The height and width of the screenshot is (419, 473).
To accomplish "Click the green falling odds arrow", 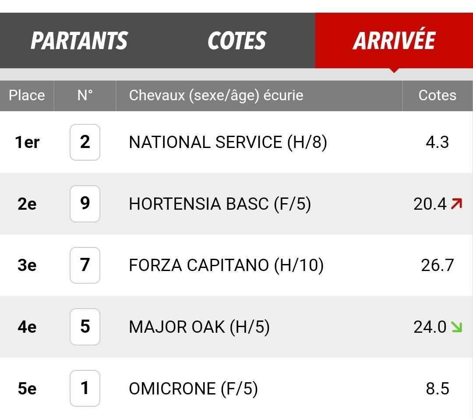I will coord(456,327).
